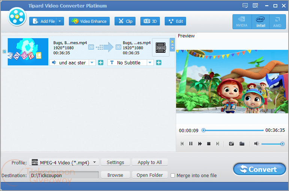Viewport: 289px width, 191px height.
Task: Click the output file name Bugs, ...es.mp4
Action: coord(137,43)
